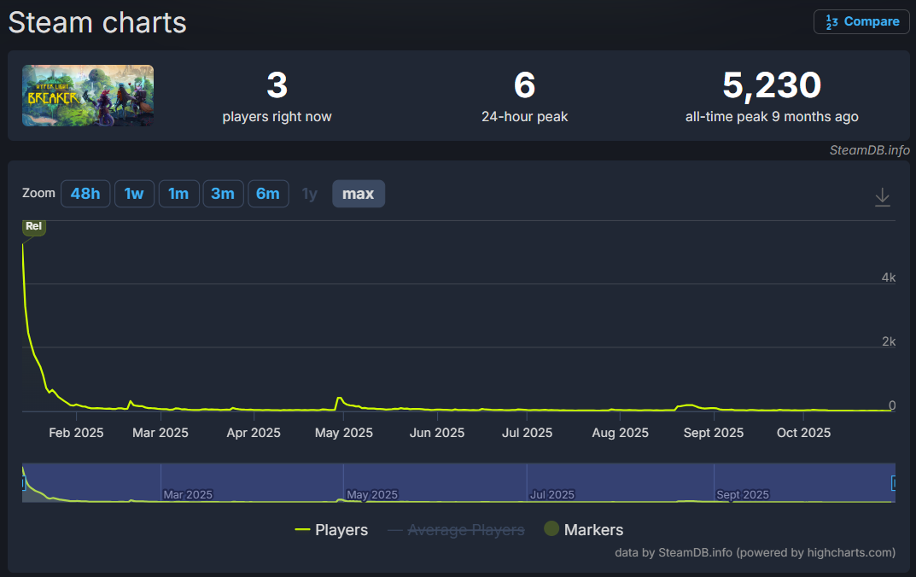Click the Compare button
Viewport: 916px width, 577px height.
pyautogui.click(x=861, y=21)
